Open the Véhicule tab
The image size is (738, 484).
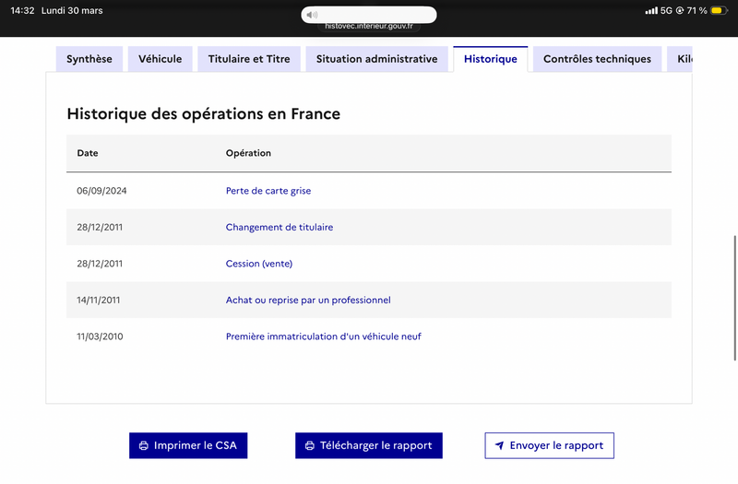click(161, 59)
